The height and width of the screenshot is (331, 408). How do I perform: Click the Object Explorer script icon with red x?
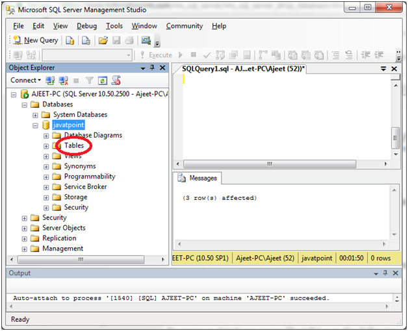coord(116,80)
